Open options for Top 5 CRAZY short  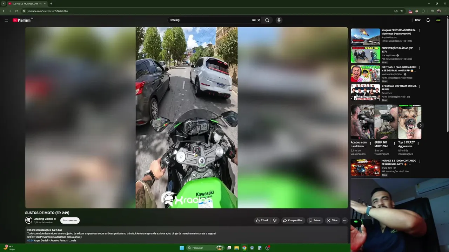(x=418, y=143)
